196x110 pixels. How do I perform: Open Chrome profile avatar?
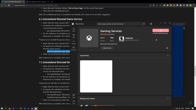click(190, 5)
